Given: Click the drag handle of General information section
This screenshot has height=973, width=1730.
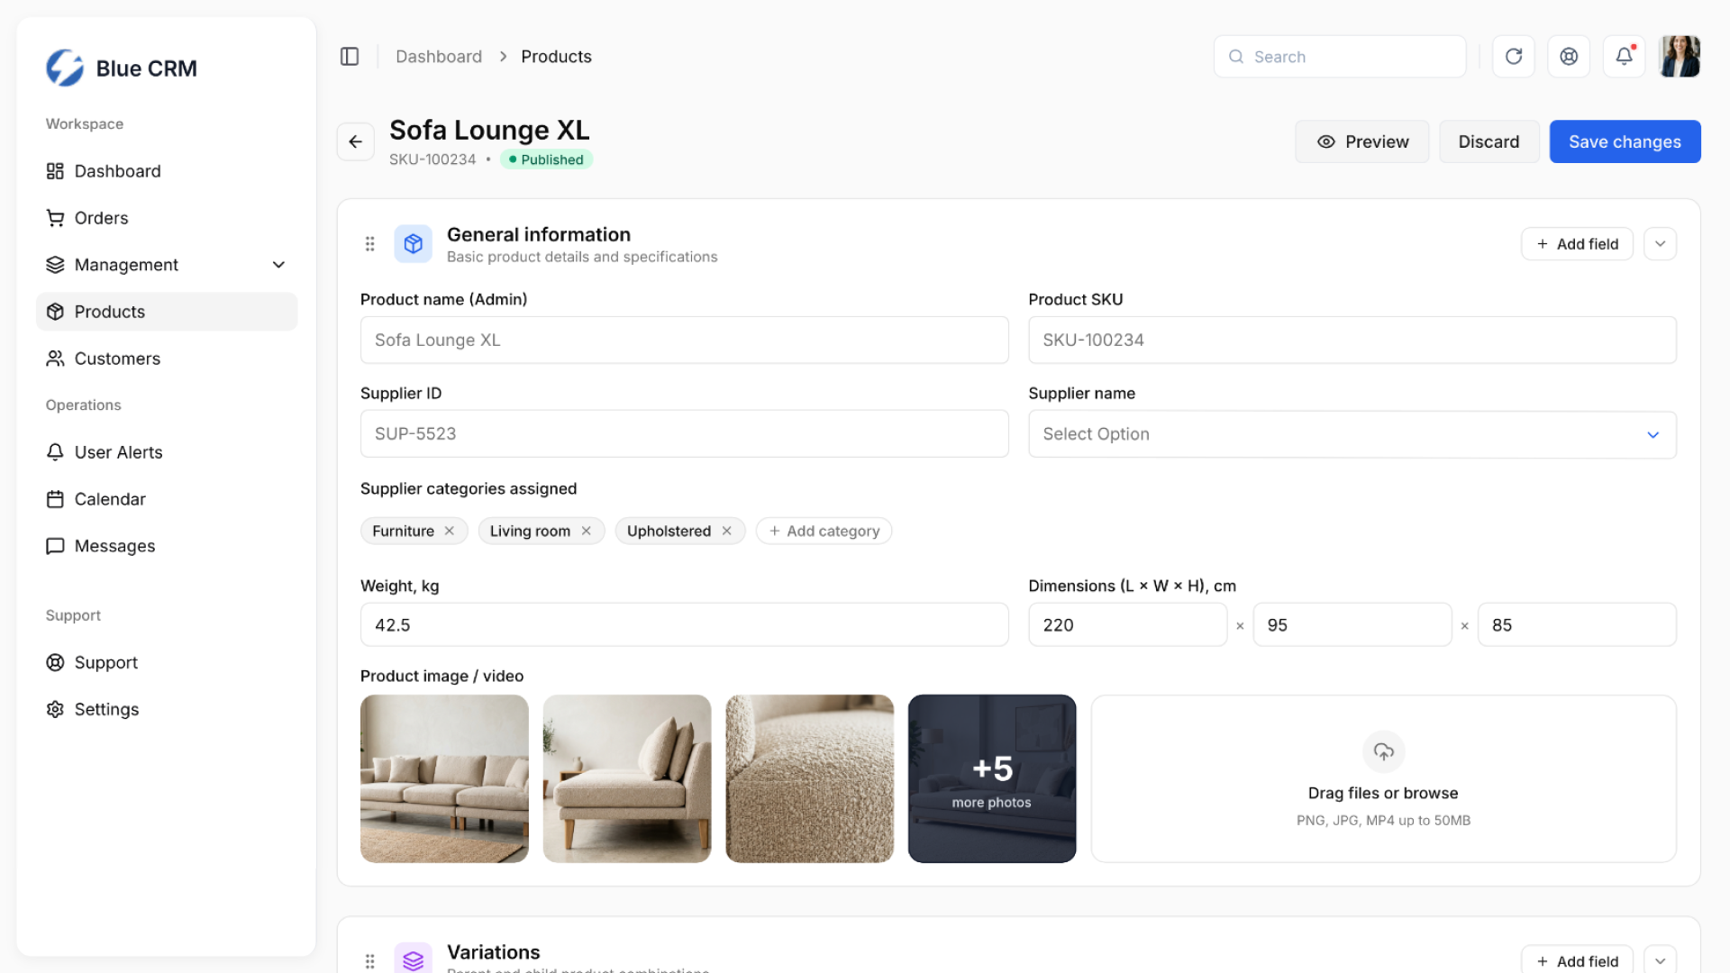Looking at the screenshot, I should click(369, 243).
